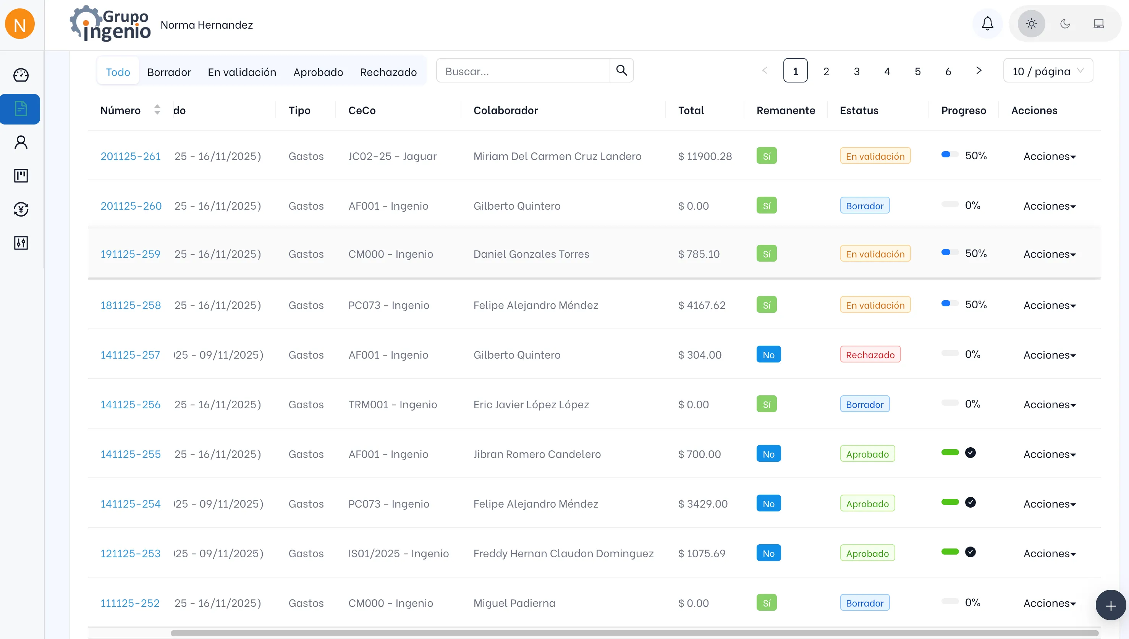Open the yen currency exchange sidebar icon
Image resolution: width=1129 pixels, height=639 pixels.
click(21, 209)
